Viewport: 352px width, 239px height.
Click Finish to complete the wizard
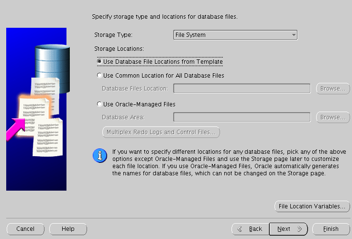point(331,229)
